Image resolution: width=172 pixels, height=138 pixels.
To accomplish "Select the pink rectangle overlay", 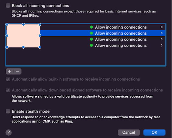I will (23, 36).
